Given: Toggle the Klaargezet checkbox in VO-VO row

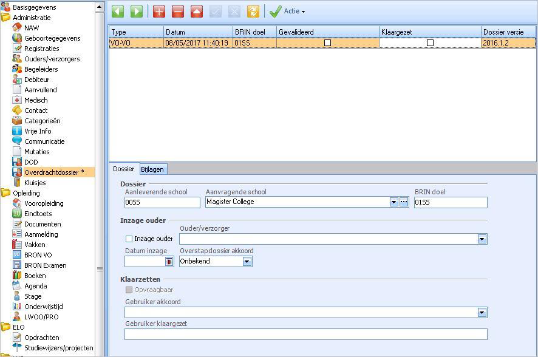Looking at the screenshot, I should click(431, 43).
